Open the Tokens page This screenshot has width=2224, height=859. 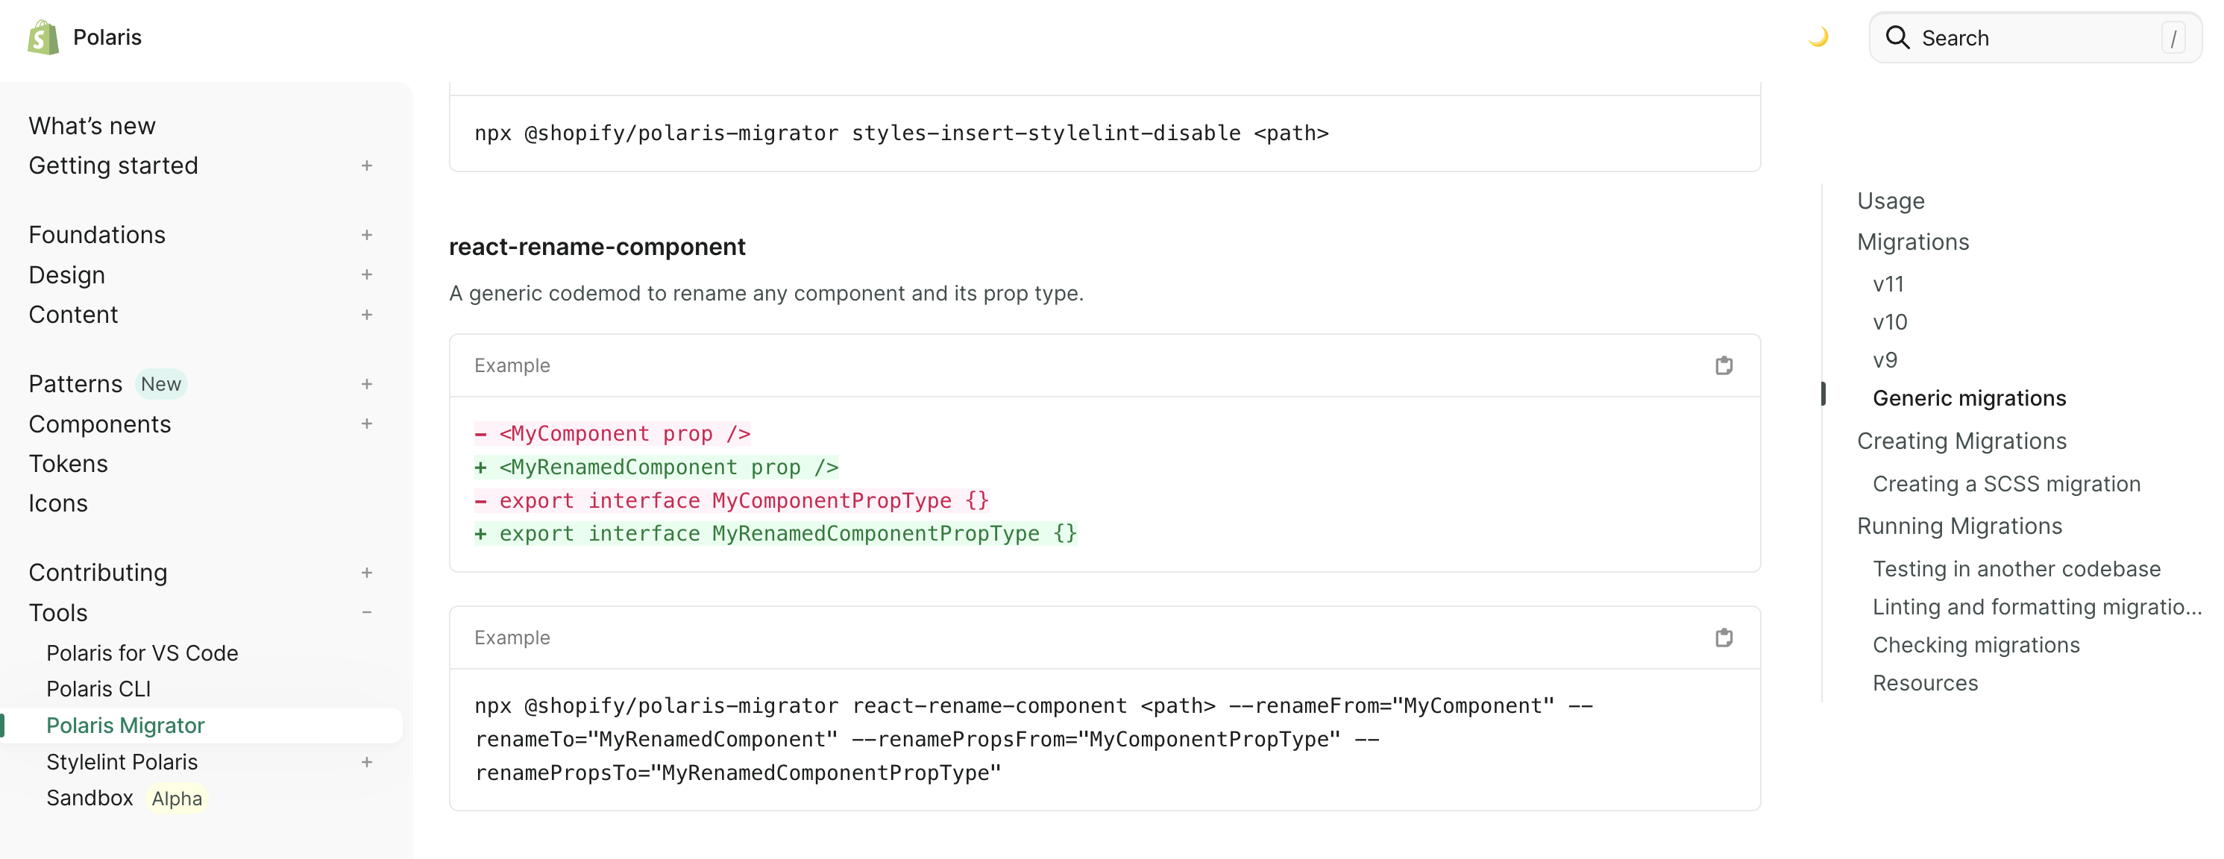(68, 464)
